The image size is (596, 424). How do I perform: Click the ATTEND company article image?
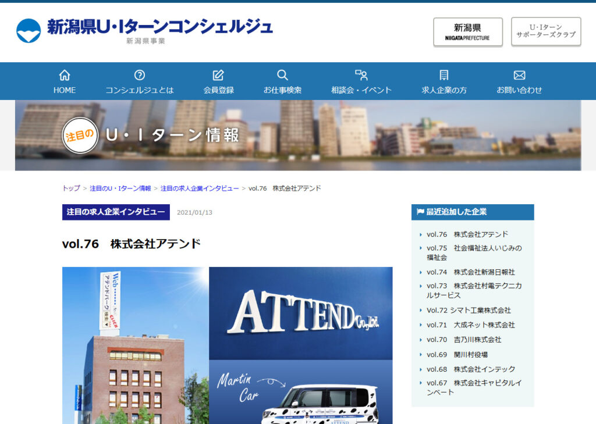(x=228, y=345)
